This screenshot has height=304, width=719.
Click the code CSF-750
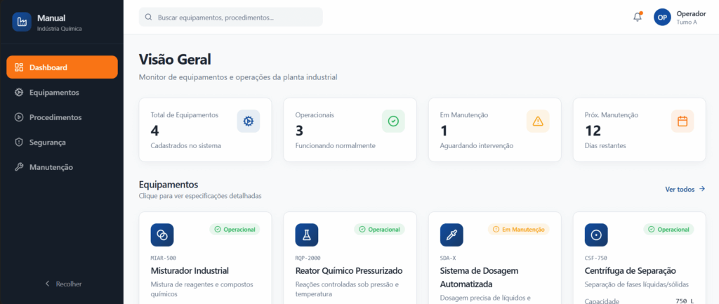(595, 258)
